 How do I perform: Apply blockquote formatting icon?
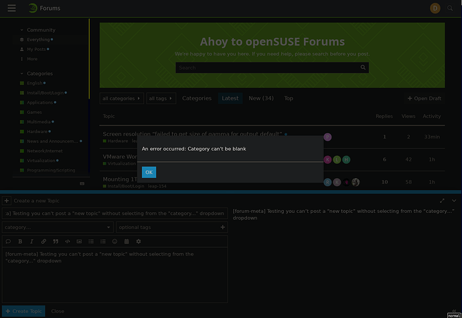tap(56, 242)
